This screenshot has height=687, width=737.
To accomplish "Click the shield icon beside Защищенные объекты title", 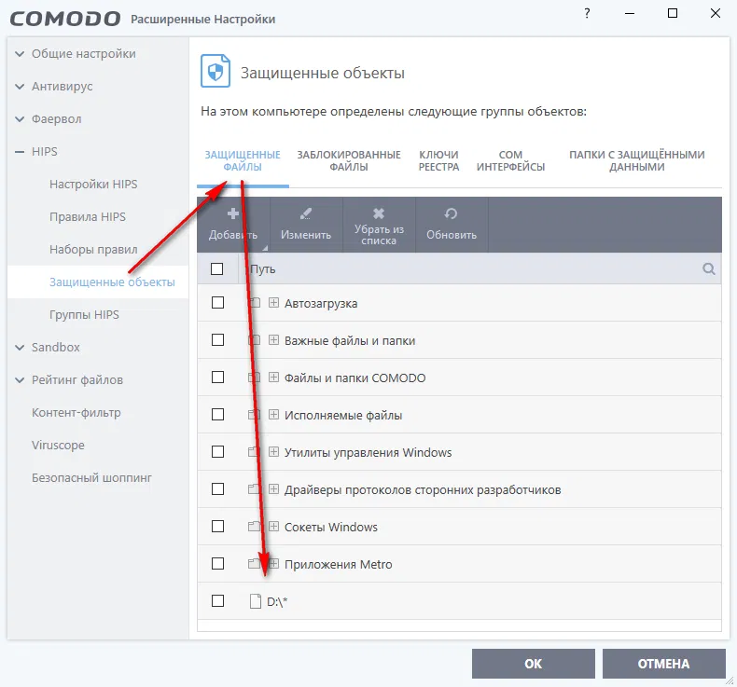I will [x=216, y=71].
